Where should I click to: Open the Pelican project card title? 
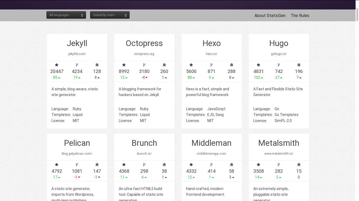click(77, 143)
